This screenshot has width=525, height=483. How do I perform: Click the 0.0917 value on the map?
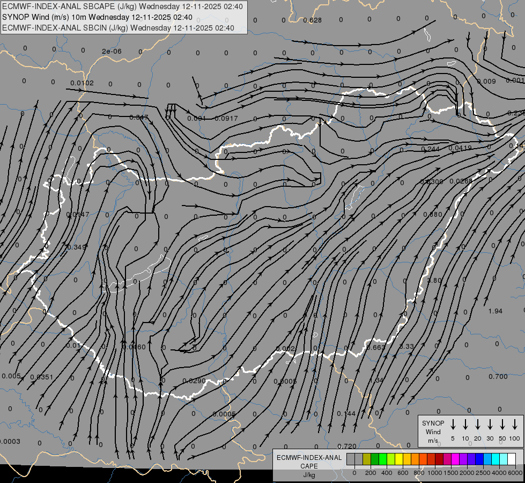point(226,118)
